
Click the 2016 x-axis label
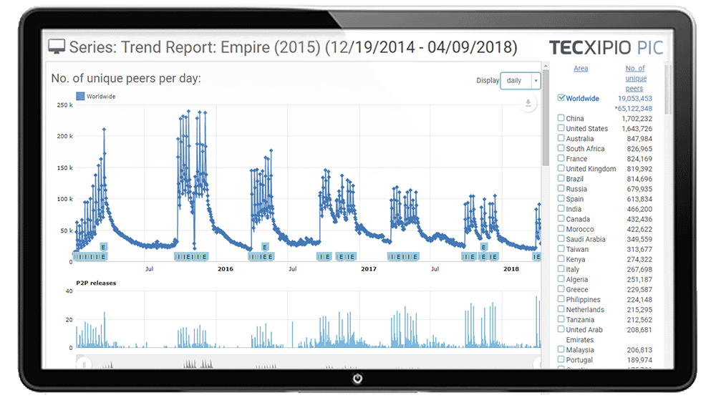click(226, 269)
